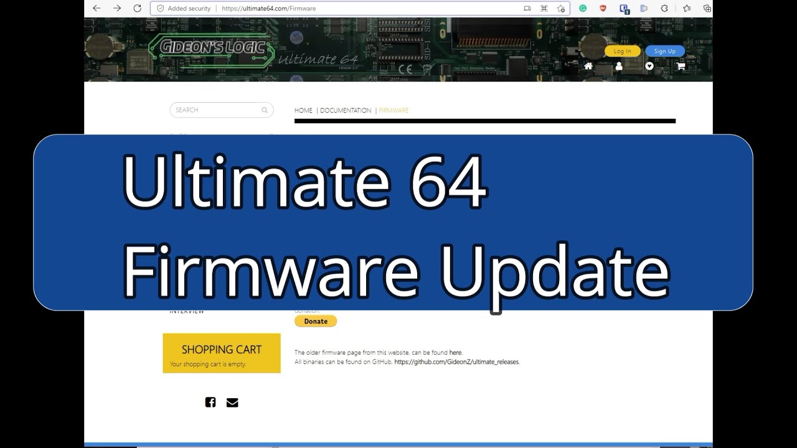The height and width of the screenshot is (448, 797).
Task: Go to site home via house icon
Action: point(588,66)
